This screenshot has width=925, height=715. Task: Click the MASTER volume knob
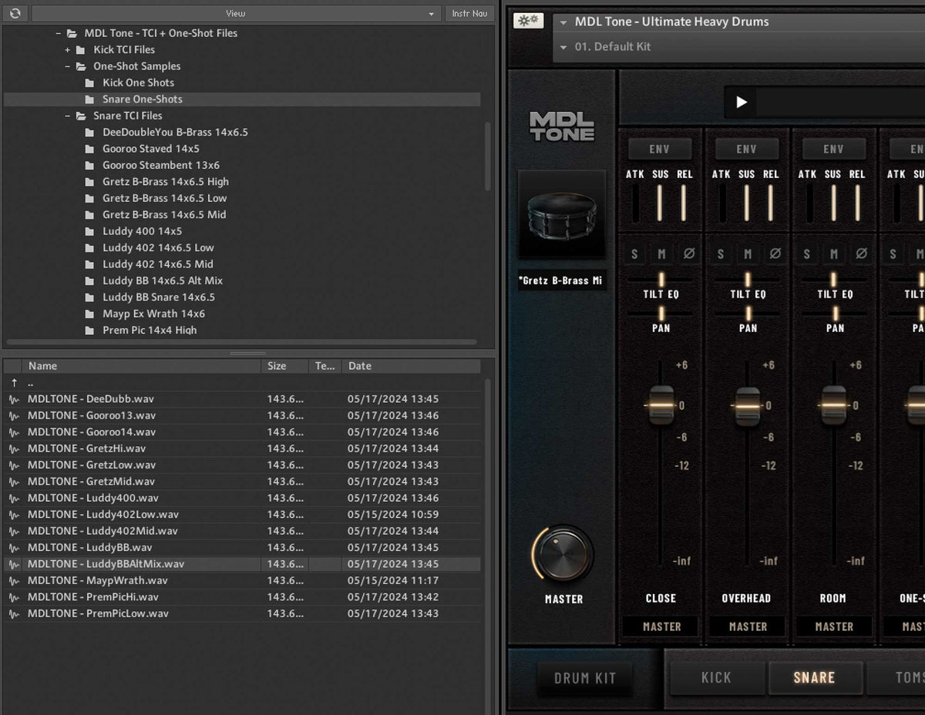563,554
